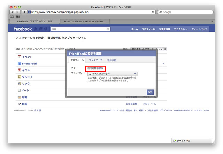Switch to the ブックマーク tab

[95, 60]
